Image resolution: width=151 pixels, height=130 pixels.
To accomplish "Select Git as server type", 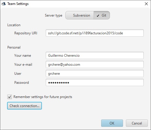I will point(102,15).
